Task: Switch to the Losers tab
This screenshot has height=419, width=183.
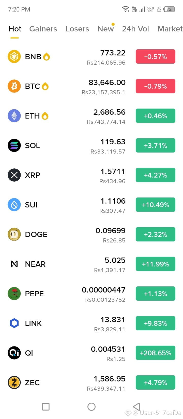Action: tap(77, 29)
